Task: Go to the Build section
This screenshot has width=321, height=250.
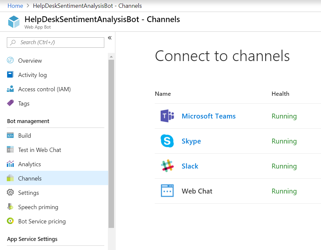Action: pos(24,136)
